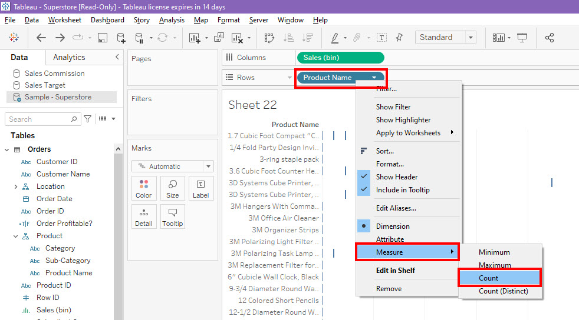Click the Save disk icon
The image size is (579, 320).
[102, 38]
